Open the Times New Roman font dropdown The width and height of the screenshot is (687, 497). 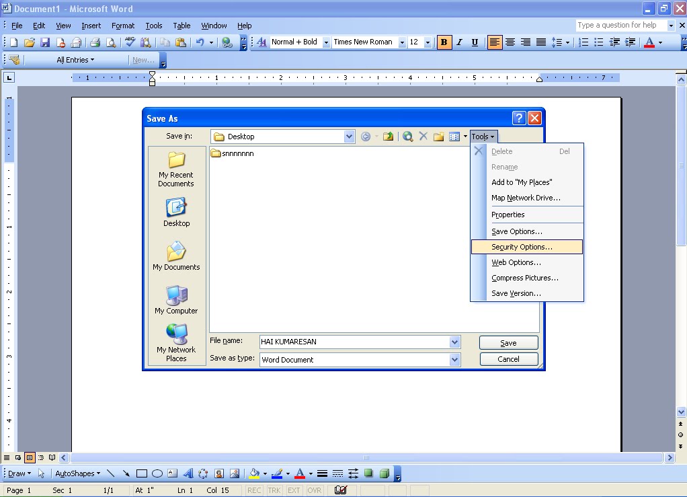(x=402, y=42)
